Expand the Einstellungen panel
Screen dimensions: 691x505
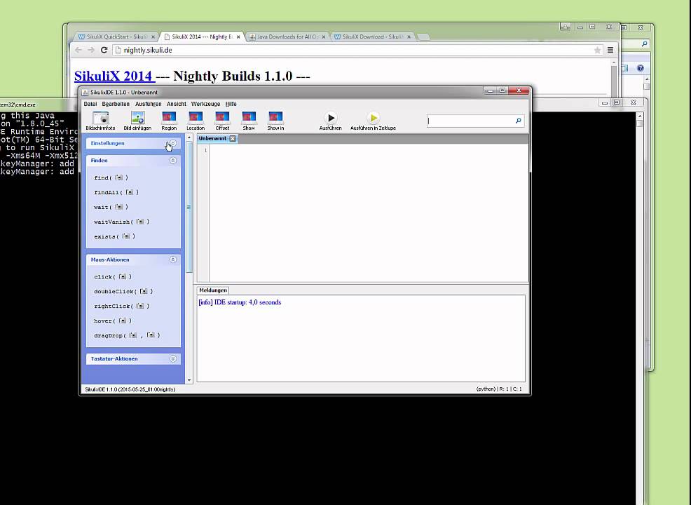pyautogui.click(x=172, y=143)
